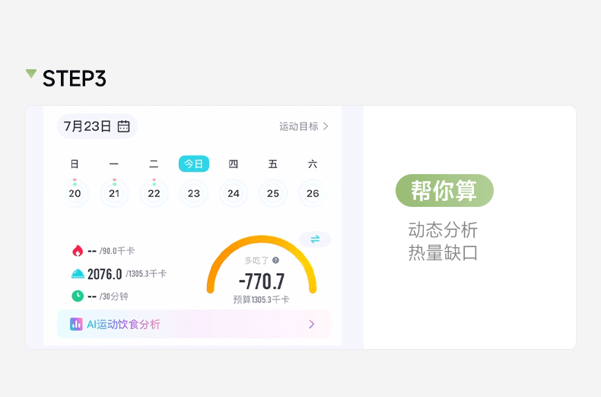This screenshot has width=601, height=397.
Task: Select Saturday the 26th date circle
Action: pos(313,193)
